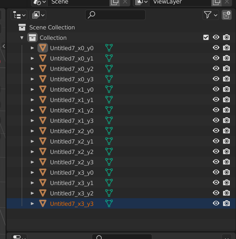The image size is (236, 239).
Task: Expand Untitled7_x2_y2 object
Action: 32,151
